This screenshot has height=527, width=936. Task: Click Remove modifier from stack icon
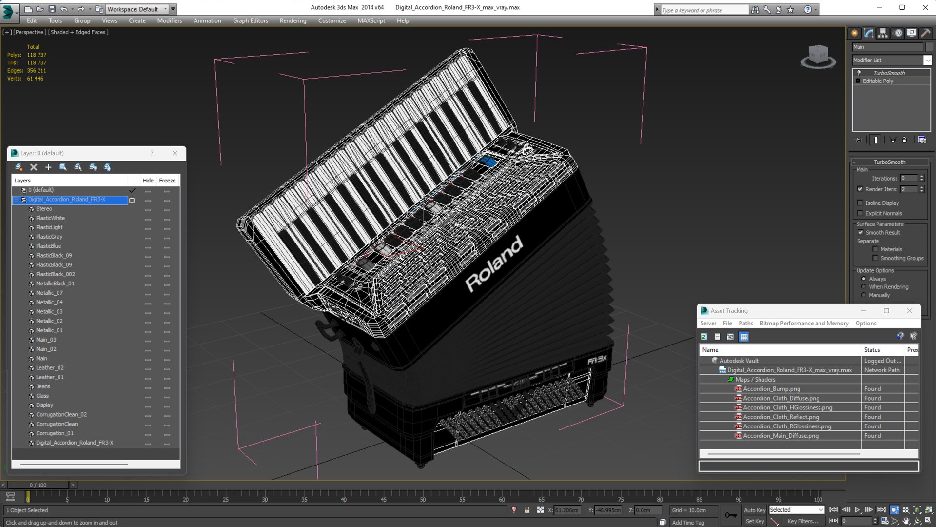(x=905, y=140)
